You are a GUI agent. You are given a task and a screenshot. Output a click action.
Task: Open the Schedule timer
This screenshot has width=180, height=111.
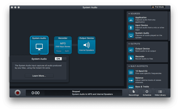coord(147,93)
